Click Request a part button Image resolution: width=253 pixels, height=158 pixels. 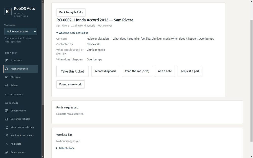tap(190, 71)
